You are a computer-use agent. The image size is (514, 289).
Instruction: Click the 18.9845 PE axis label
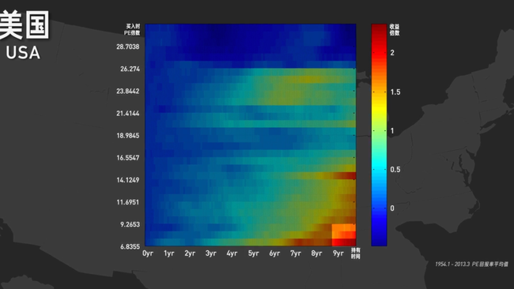tap(128, 136)
